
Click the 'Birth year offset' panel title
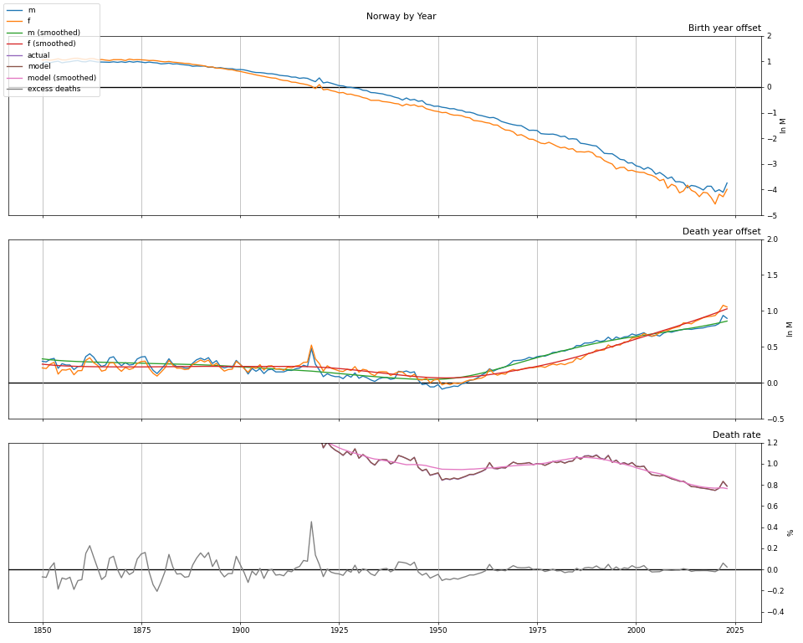(724, 28)
